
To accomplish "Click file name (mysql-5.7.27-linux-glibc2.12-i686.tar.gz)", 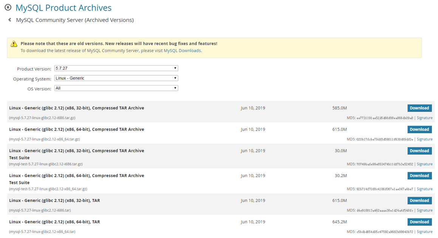I will (x=42, y=118).
